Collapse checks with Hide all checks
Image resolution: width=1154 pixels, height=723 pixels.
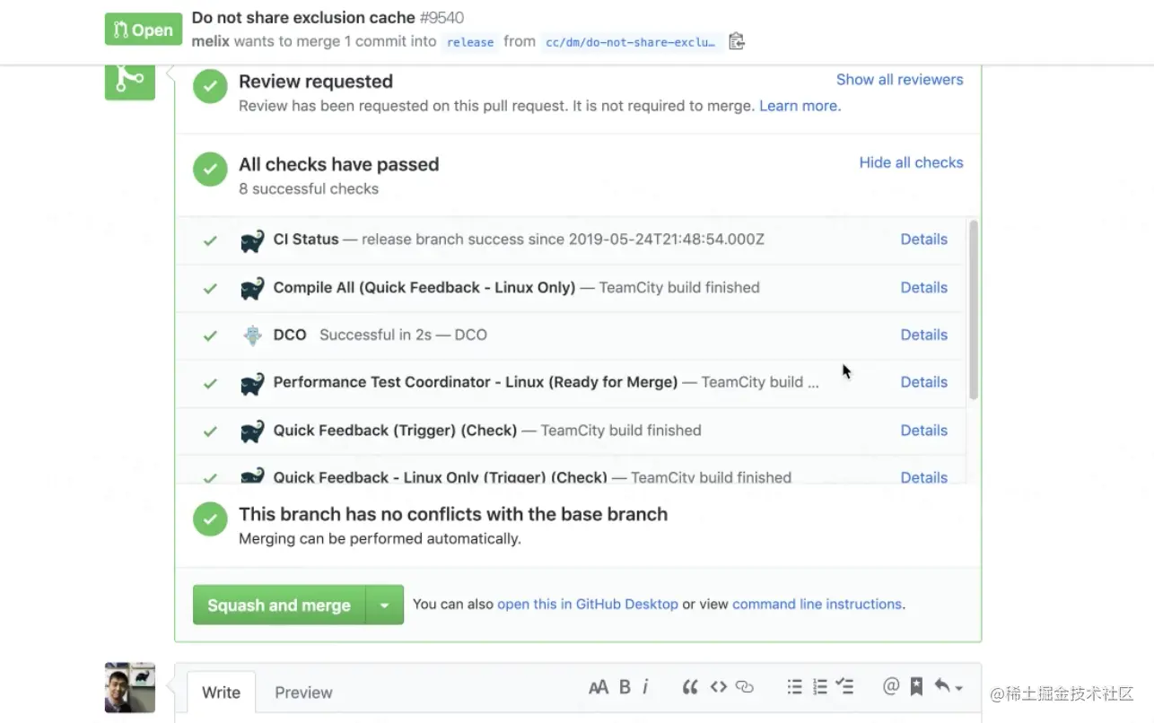tap(911, 162)
